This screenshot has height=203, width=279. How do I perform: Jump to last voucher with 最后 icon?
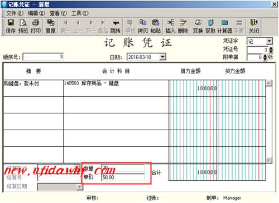[x=103, y=26]
